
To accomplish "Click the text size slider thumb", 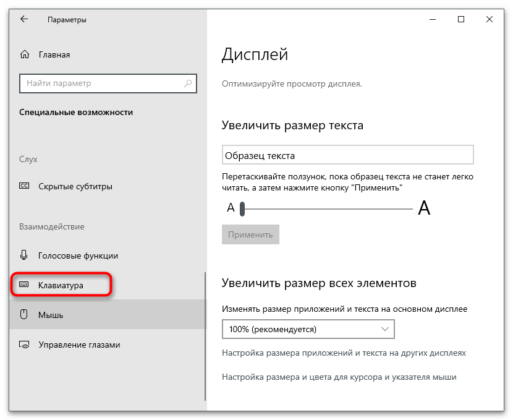I will [x=242, y=209].
